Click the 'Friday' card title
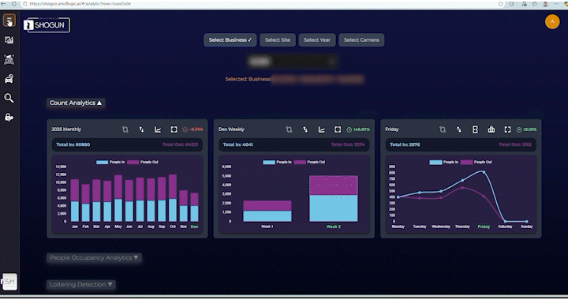Image resolution: width=568 pixels, height=300 pixels. coord(392,129)
